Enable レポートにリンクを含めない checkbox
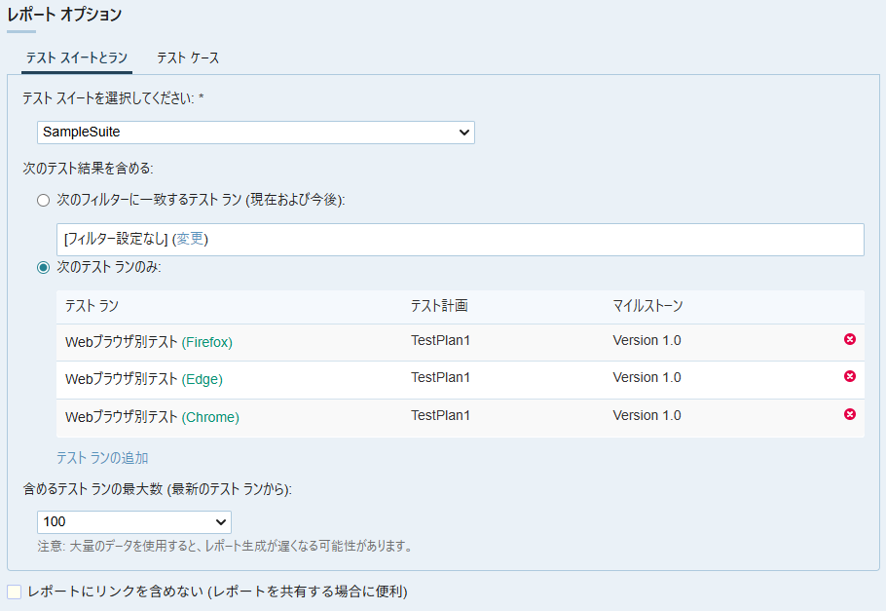Image resolution: width=886 pixels, height=611 pixels. [14, 592]
